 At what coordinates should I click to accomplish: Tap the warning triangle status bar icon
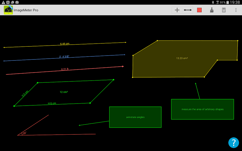pyautogui.click(x=3, y=2)
